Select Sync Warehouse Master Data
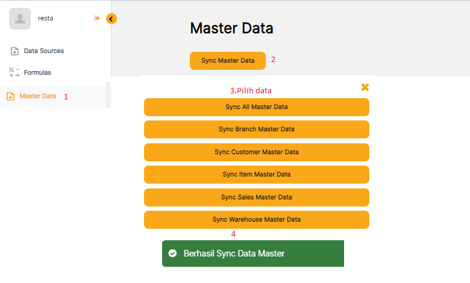The width and height of the screenshot is (470, 283). 256,220
